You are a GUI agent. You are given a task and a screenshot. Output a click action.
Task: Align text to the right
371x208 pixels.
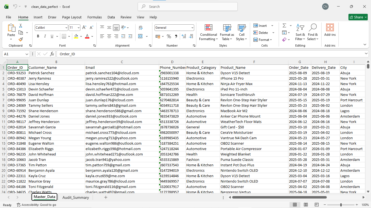116,36
